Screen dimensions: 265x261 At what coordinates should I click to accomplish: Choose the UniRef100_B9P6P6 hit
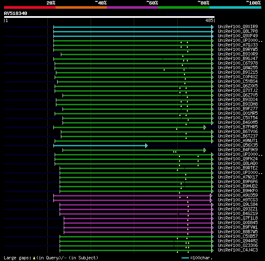pyautogui.click(x=238, y=182)
